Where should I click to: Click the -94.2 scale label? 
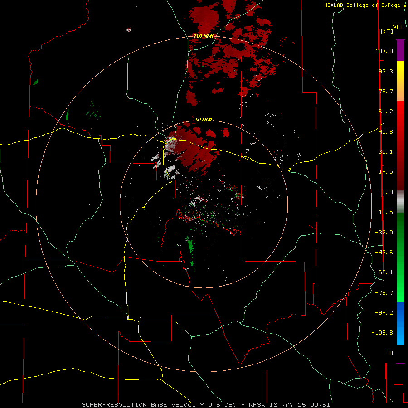coord(384,313)
